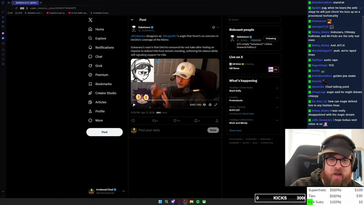Click the X Search box
Viewport: 364px width, 205px height.
point(254,20)
